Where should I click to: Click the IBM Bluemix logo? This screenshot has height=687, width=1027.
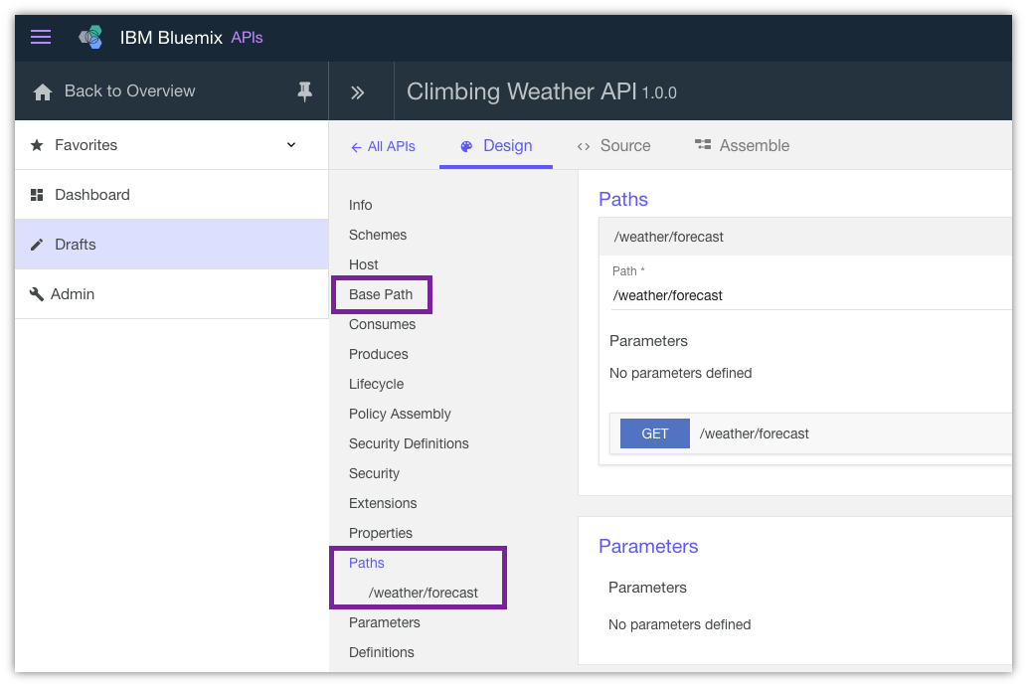pos(89,36)
